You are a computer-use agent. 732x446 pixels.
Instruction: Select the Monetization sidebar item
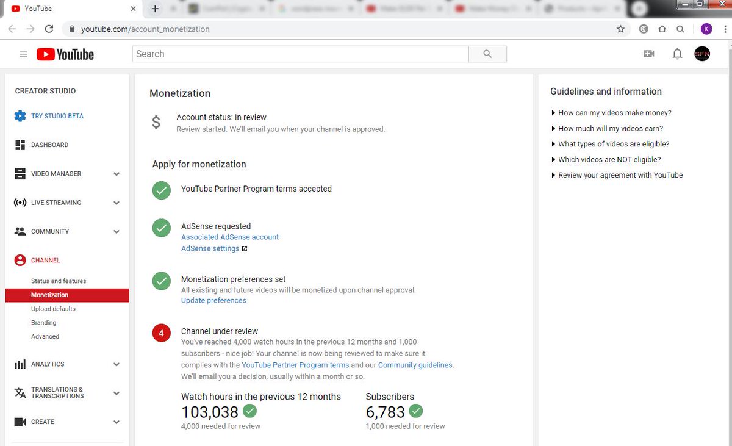67,295
